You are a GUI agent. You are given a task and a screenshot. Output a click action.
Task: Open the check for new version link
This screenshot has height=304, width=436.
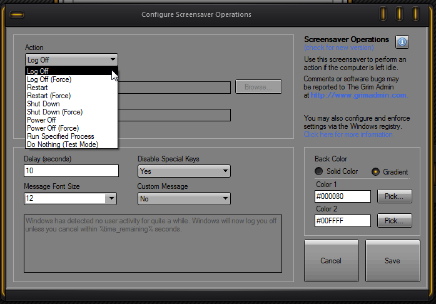[338, 48]
